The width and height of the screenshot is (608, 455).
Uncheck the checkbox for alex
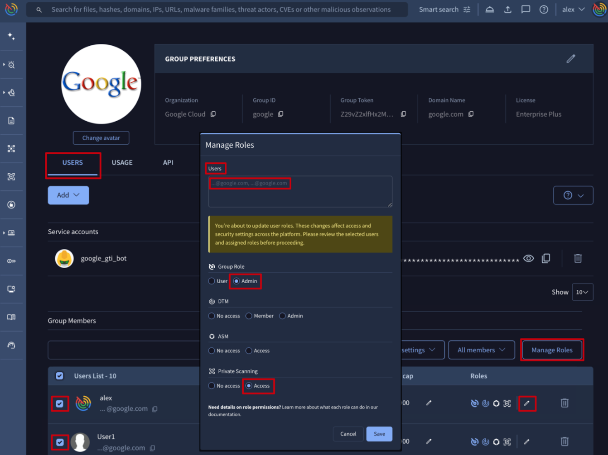[60, 403]
